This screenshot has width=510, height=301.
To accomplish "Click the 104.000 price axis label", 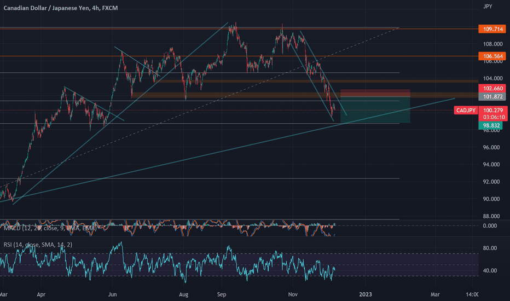I will click(491, 78).
